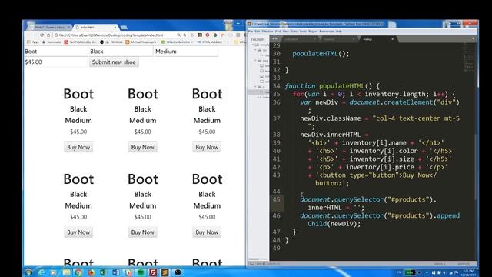Open Sublime's tab list dropdown arrow

474,39
